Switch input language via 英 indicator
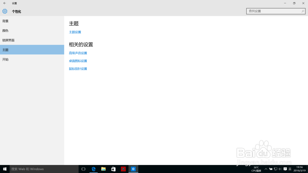Image resolution: width=308 pixels, height=173 pixels. click(x=290, y=169)
